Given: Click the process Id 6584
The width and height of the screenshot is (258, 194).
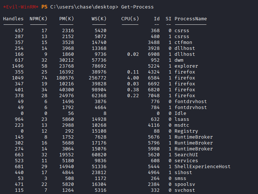Looking at the screenshot, I should click(x=154, y=78).
